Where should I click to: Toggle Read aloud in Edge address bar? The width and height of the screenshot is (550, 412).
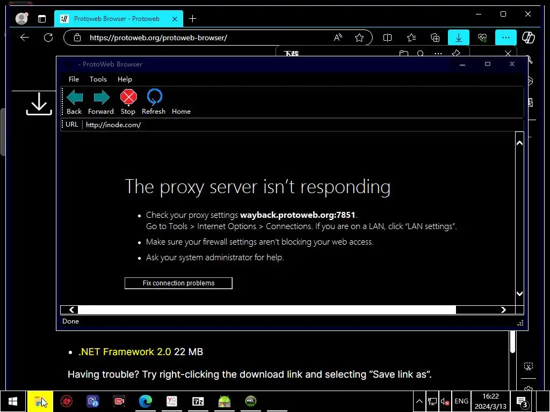(x=338, y=38)
